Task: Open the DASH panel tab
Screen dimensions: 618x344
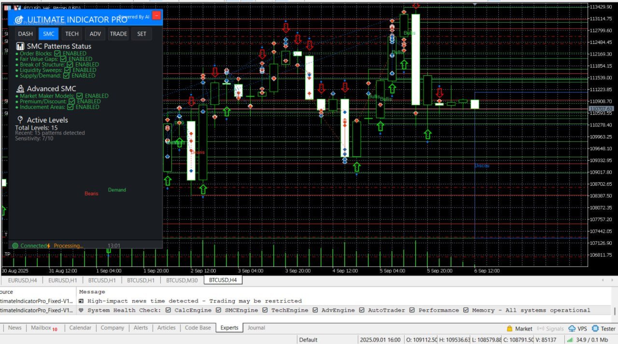Action: point(26,34)
